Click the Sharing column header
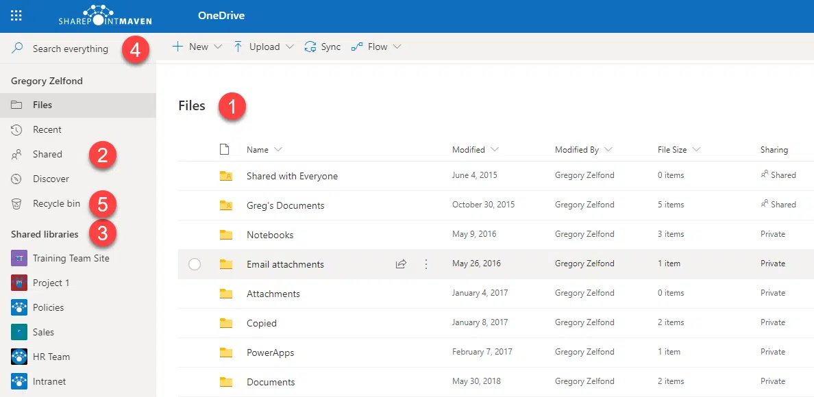The height and width of the screenshot is (397, 814). (x=774, y=150)
